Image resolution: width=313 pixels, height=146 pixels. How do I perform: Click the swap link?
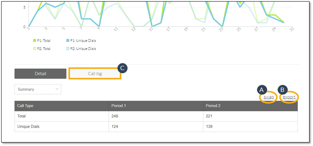tap(269, 97)
